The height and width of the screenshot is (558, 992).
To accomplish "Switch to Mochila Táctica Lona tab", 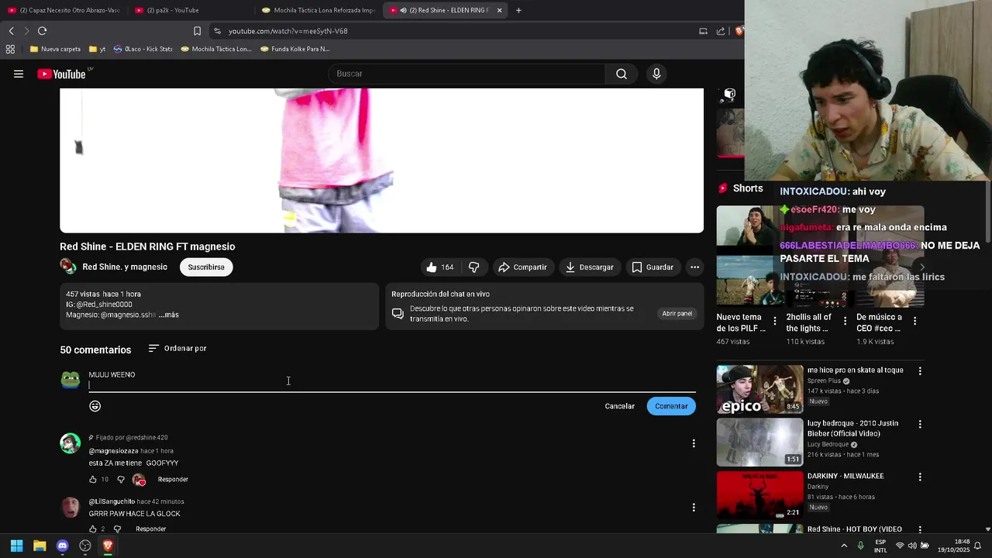I will (319, 10).
